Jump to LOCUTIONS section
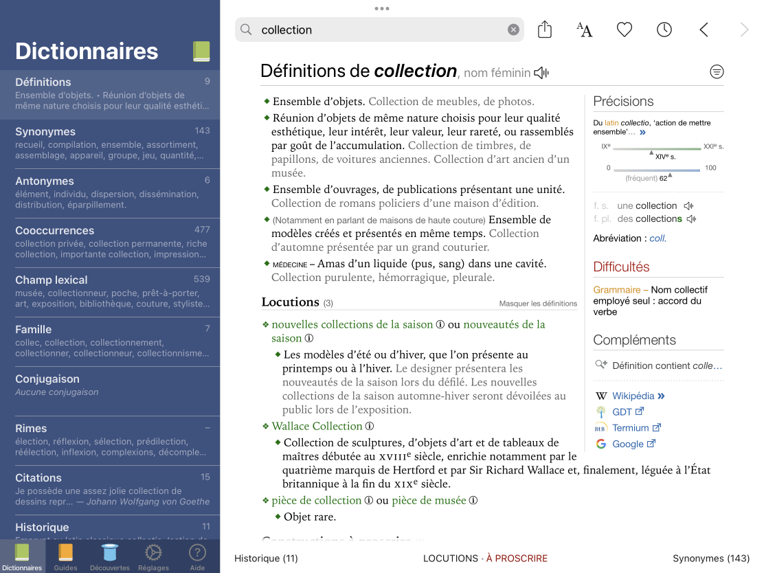This screenshot has height=573, width=764. (x=450, y=559)
